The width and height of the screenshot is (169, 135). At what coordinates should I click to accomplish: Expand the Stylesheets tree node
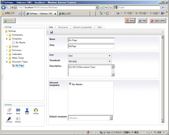pos(7,35)
